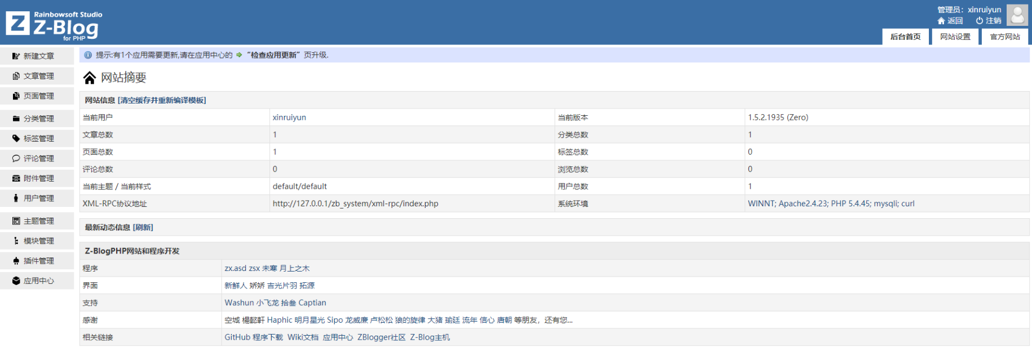The image size is (1032, 348).
Task: Open the Haphic thanks link
Action: coord(280,320)
